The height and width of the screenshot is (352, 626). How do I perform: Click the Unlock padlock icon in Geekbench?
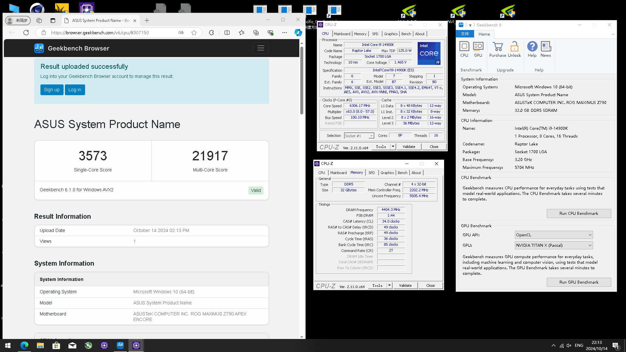tap(514, 50)
